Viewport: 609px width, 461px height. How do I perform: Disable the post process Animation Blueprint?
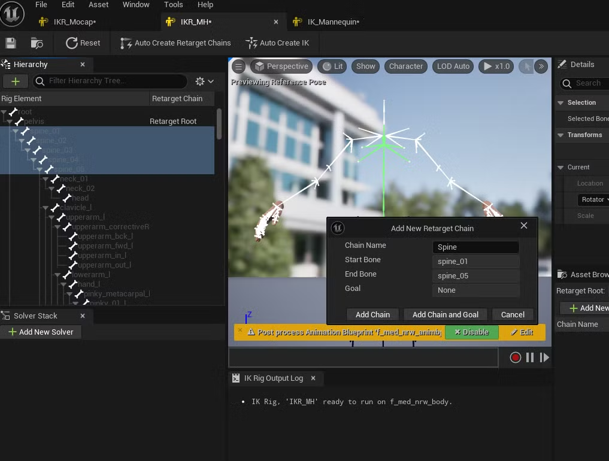click(x=471, y=332)
